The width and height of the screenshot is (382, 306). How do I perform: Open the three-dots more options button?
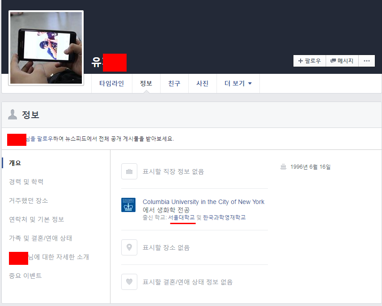tap(366, 61)
